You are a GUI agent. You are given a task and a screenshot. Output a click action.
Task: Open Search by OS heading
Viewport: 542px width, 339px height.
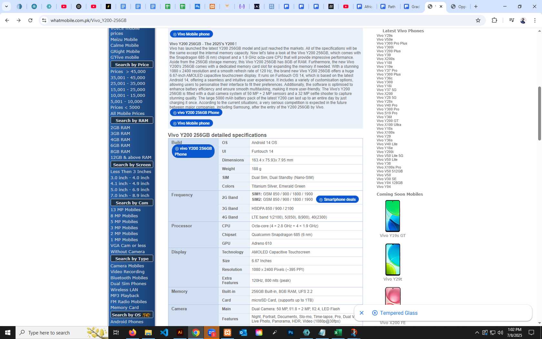(x=132, y=315)
